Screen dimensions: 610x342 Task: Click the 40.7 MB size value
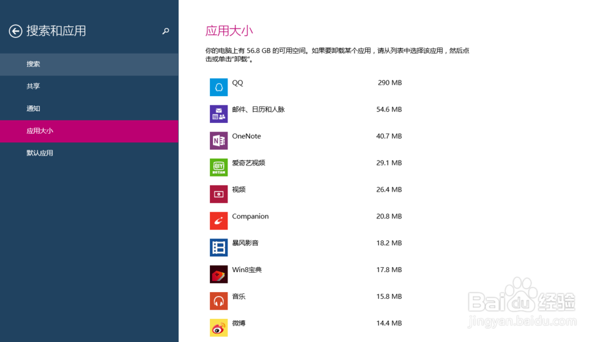(x=389, y=136)
